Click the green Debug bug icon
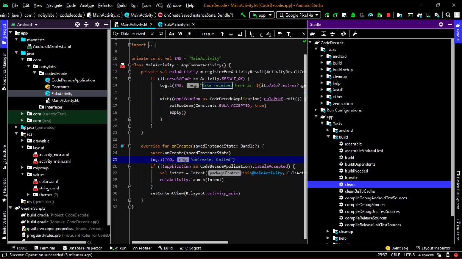This screenshot has height=259, width=462. click(x=353, y=15)
